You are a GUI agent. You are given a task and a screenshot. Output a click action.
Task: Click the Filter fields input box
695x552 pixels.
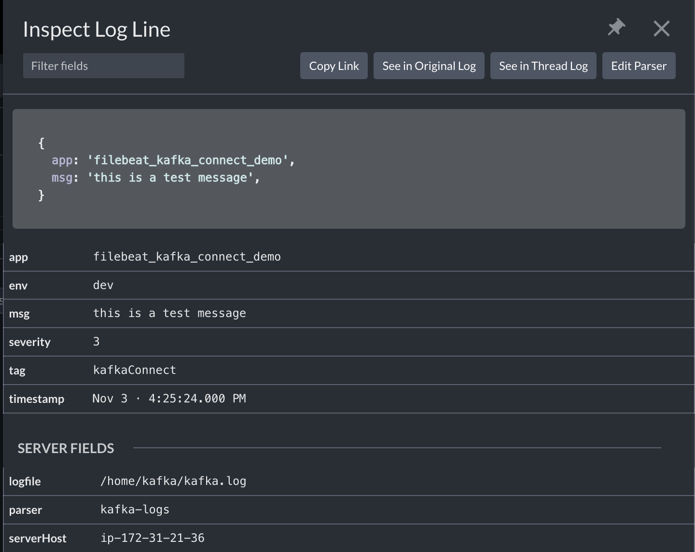pos(104,66)
